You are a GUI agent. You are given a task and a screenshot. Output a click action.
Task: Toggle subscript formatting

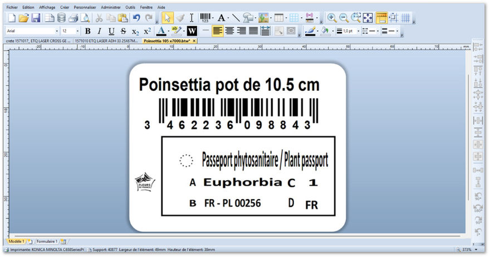point(135,31)
